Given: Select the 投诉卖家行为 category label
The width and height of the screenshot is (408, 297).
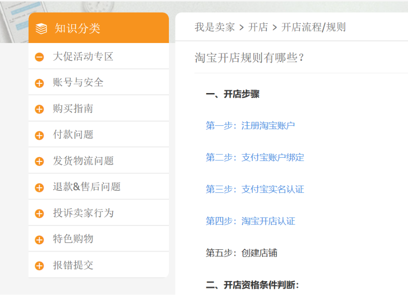Looking at the screenshot, I should (83, 213).
